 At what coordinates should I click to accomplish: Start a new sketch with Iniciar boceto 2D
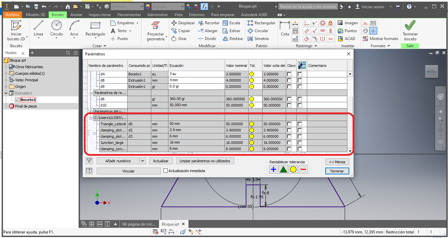coord(16,30)
